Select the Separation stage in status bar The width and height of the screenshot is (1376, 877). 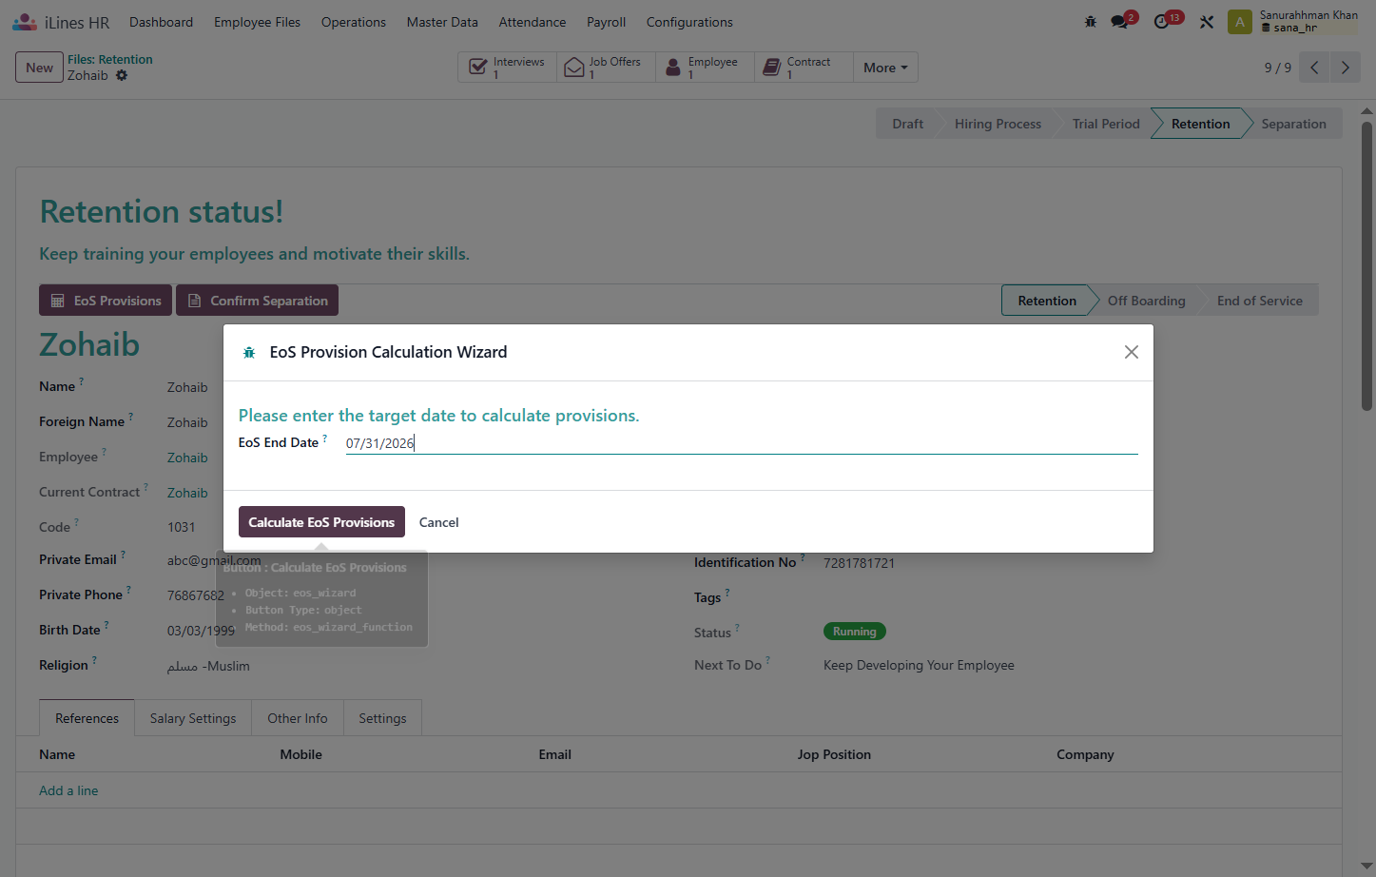point(1293,124)
